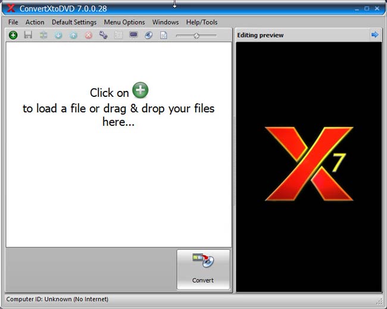The width and height of the screenshot is (387, 309).
Task: Open the Help/Tools menu
Action: (202, 22)
